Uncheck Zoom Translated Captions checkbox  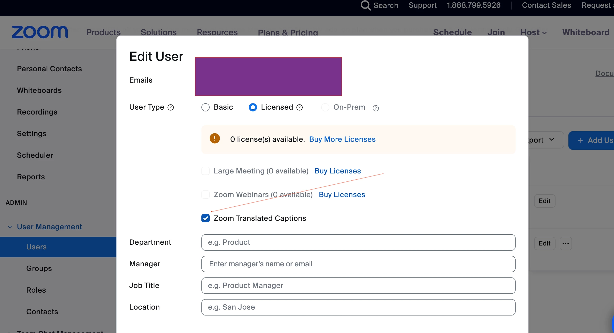coord(206,218)
